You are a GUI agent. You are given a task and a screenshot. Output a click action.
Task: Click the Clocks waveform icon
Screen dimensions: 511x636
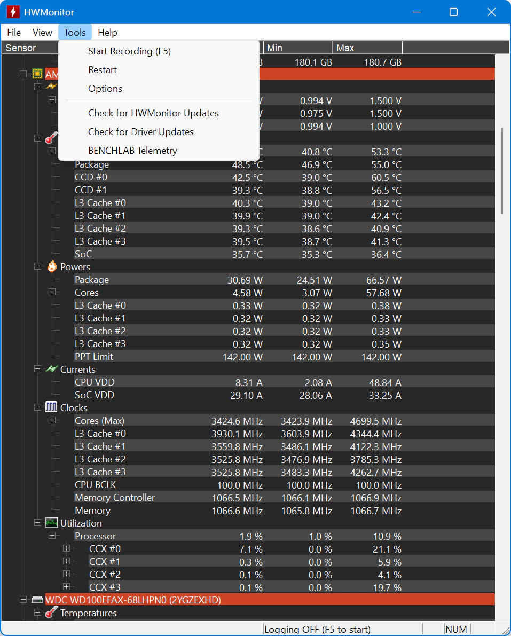click(x=51, y=407)
